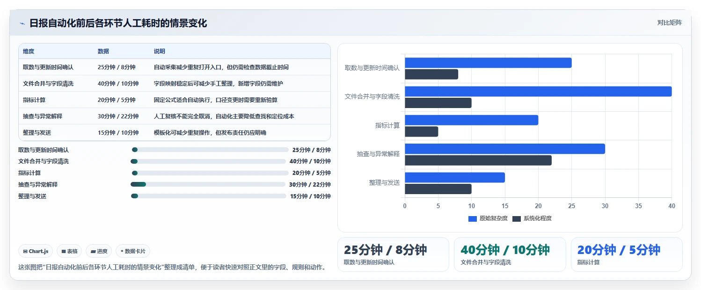The width and height of the screenshot is (701, 290).
Task: Click title 日报自动化前后各环节人工耗时的情景变化
Action: tap(118, 23)
